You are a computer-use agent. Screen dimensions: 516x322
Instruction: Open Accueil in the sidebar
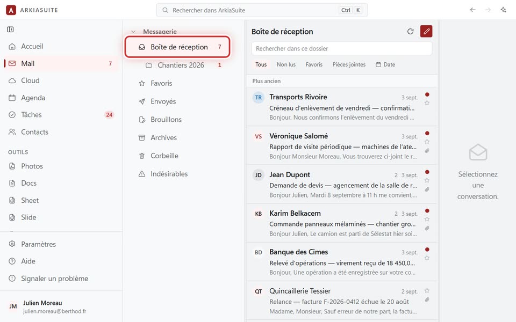pyautogui.click(x=61, y=46)
